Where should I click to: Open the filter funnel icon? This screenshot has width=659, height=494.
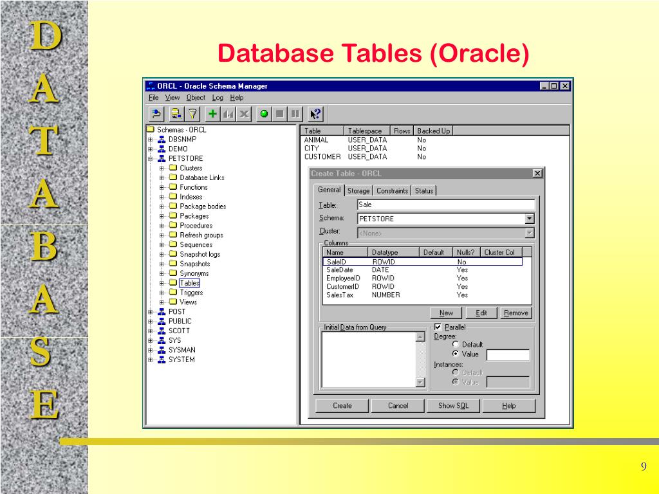192,114
